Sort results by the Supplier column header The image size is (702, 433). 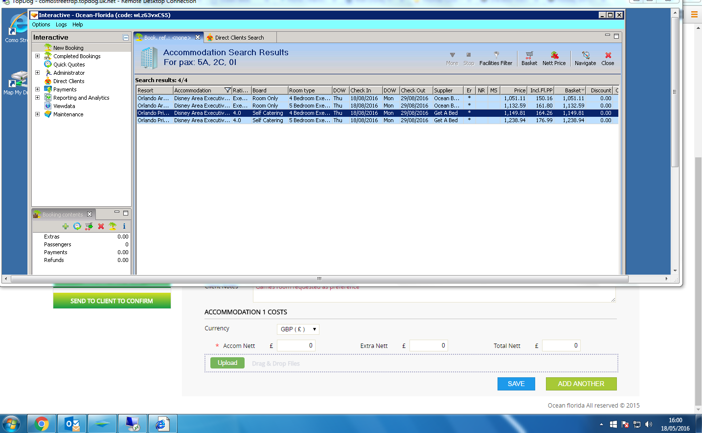[x=448, y=90]
